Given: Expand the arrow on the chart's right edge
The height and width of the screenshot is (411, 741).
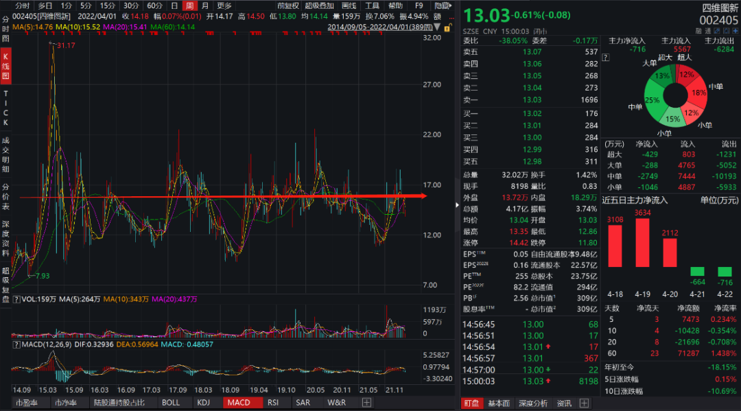Looking at the screenshot, I should pos(458,204).
